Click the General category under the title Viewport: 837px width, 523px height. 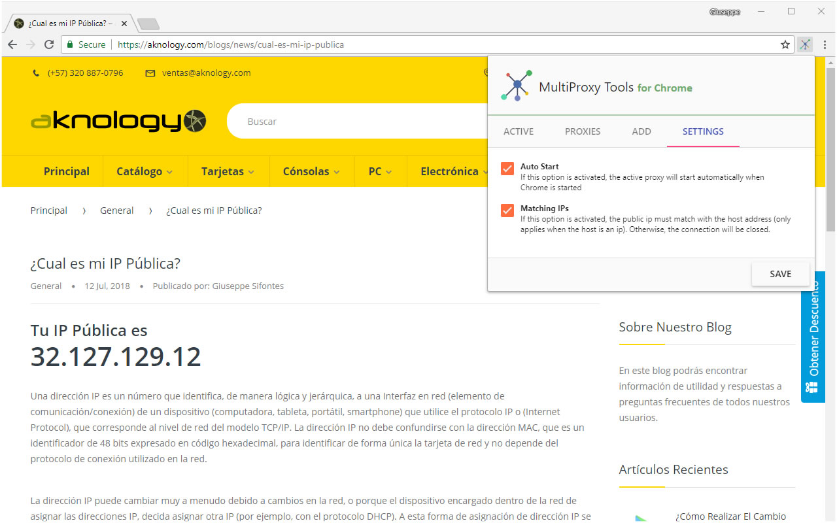tap(46, 286)
